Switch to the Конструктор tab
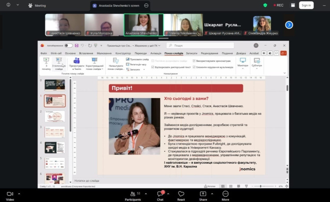Viewport: 330px width, 202px height. coord(123,53)
